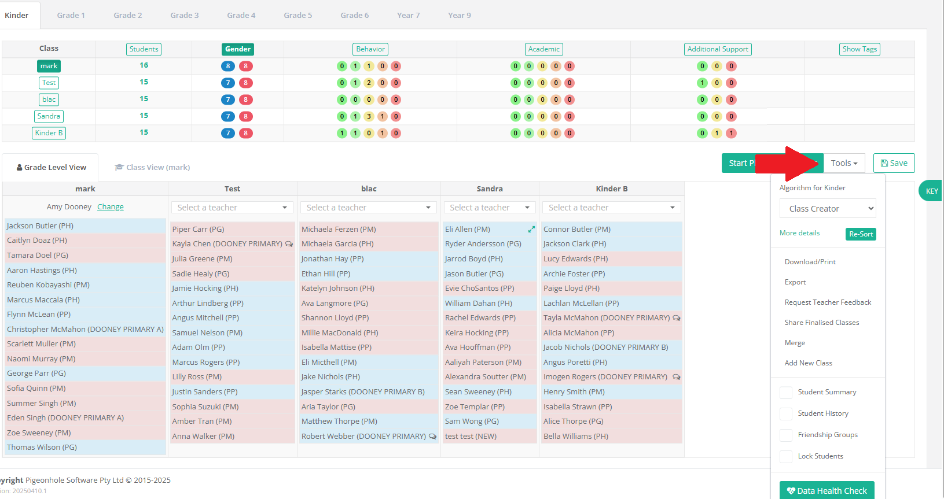Click the yellow behavior badge showing 3 for Sandra

click(369, 116)
